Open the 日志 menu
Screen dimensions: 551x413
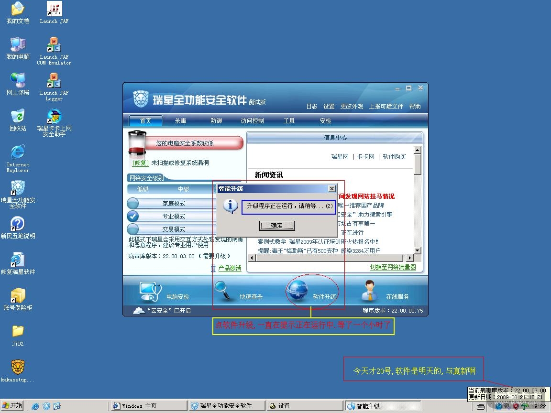click(x=312, y=107)
